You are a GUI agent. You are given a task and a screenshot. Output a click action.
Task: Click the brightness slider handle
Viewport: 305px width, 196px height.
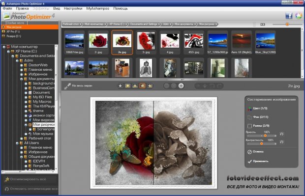[265, 136]
